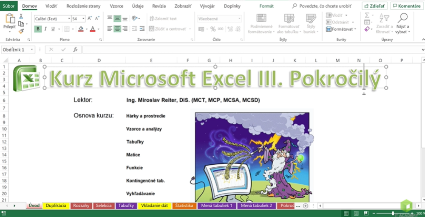Click the Clear eraser icon in Úpravy

[367, 29]
